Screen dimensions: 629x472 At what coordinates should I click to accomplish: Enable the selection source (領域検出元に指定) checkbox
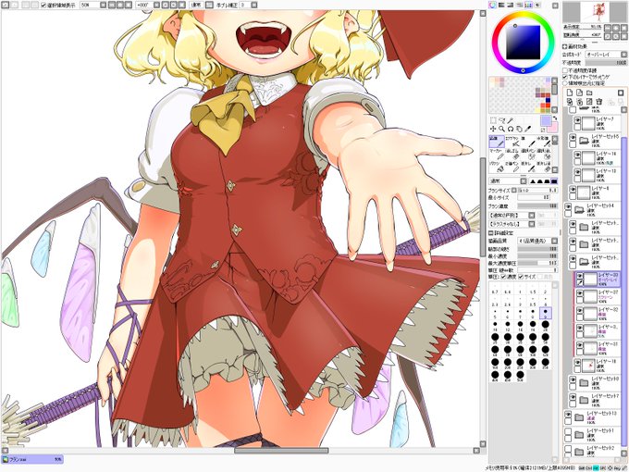[x=565, y=83]
